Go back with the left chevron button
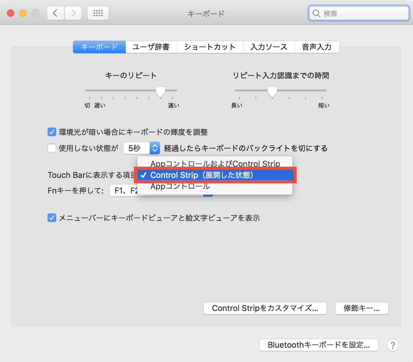This screenshot has height=362, width=413. 56,13
